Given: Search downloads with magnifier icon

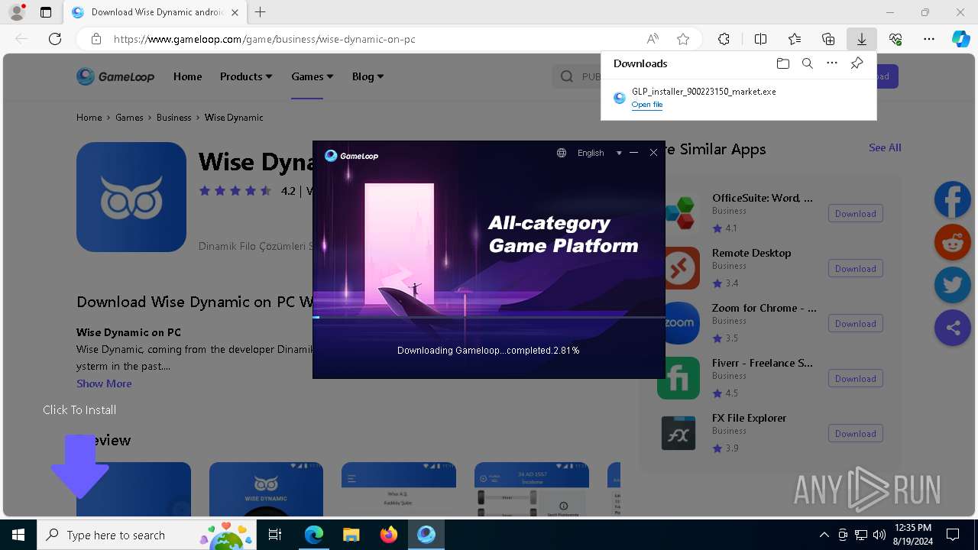Looking at the screenshot, I should [807, 63].
